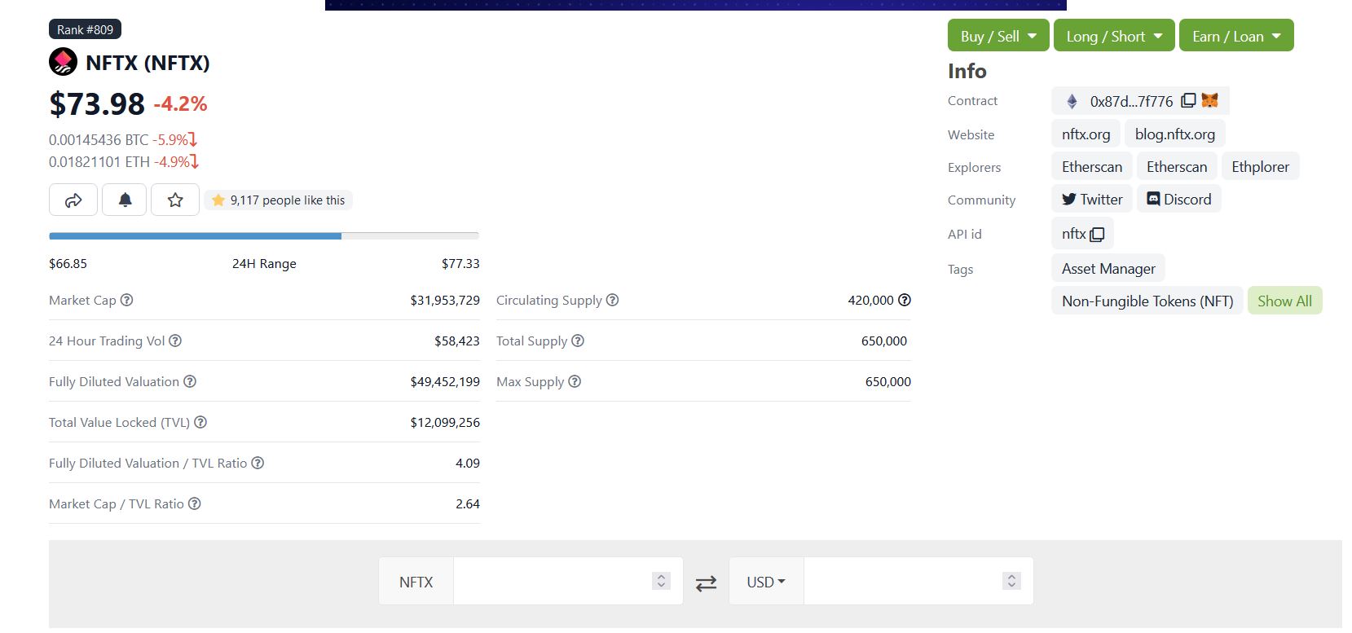Click the bell alert icon button
Viewport: 1352px width, 633px height.
pyautogui.click(x=126, y=200)
